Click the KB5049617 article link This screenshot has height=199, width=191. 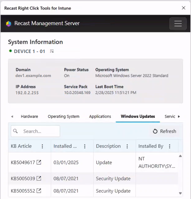tap(23, 162)
